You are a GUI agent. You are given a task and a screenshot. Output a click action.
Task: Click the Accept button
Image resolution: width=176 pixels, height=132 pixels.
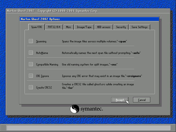[x=120, y=100]
